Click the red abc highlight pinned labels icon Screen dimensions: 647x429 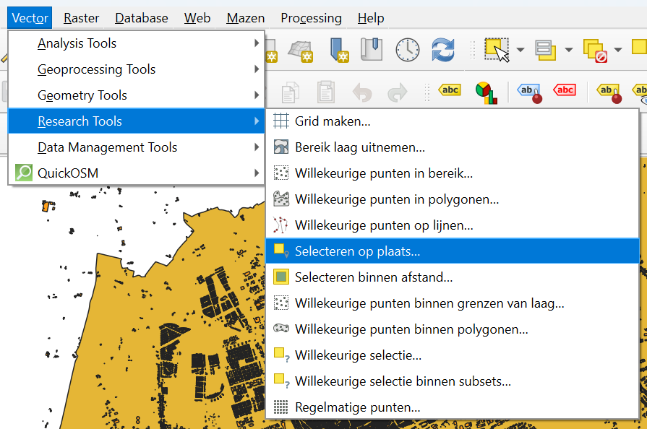pos(564,90)
